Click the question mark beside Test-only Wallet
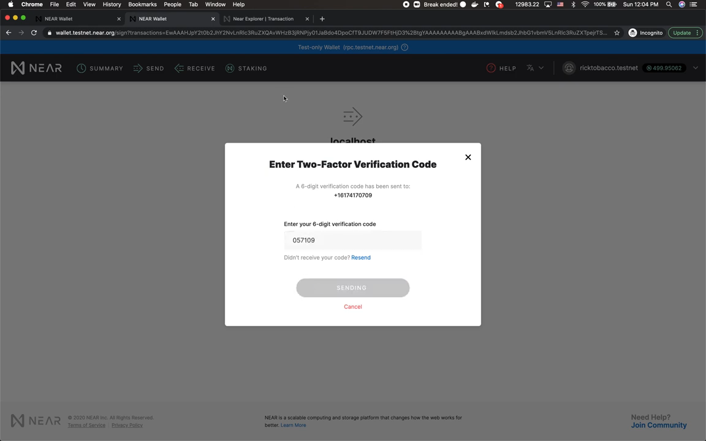Screen dimensions: 706x441 pos(404,47)
